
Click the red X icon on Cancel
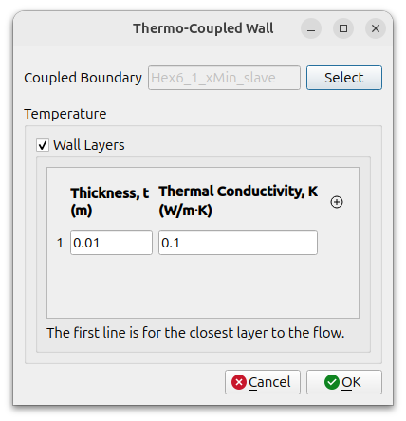coord(239,382)
